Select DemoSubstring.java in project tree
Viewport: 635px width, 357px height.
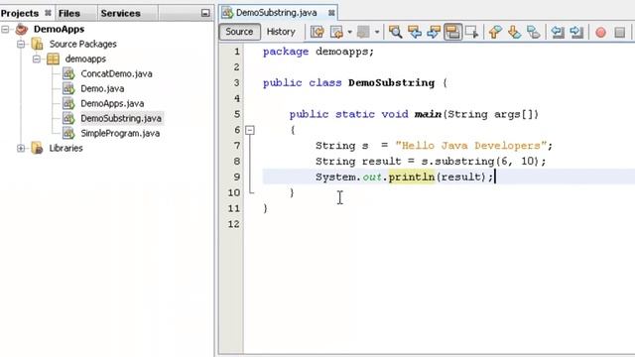coord(121,119)
